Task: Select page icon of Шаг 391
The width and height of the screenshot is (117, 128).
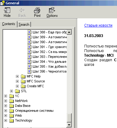Action: [29, 47]
